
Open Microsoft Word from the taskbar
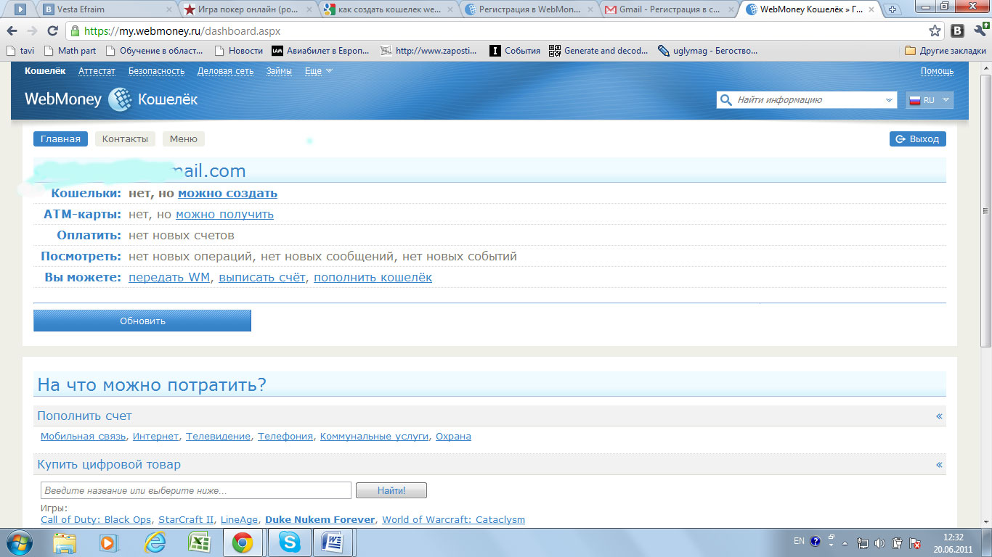(x=333, y=542)
